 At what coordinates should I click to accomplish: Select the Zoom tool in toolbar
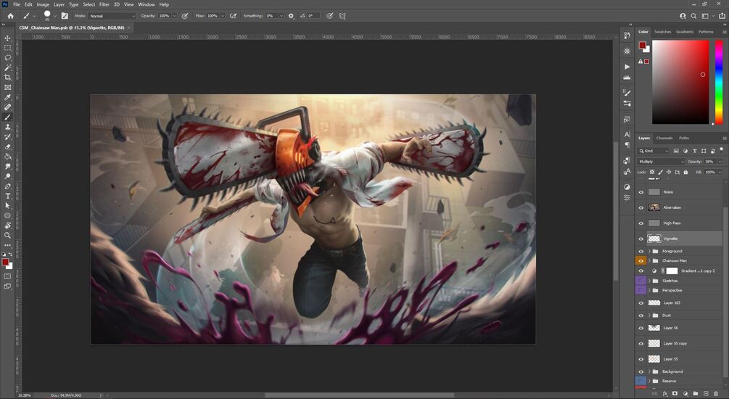(x=7, y=235)
